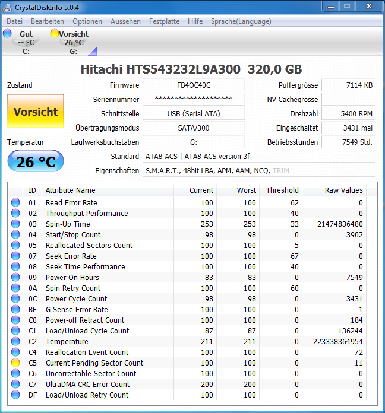The height and width of the screenshot is (413, 385).
Task: Click the status orb for Reallocated Sectors Count
Action: point(15,245)
